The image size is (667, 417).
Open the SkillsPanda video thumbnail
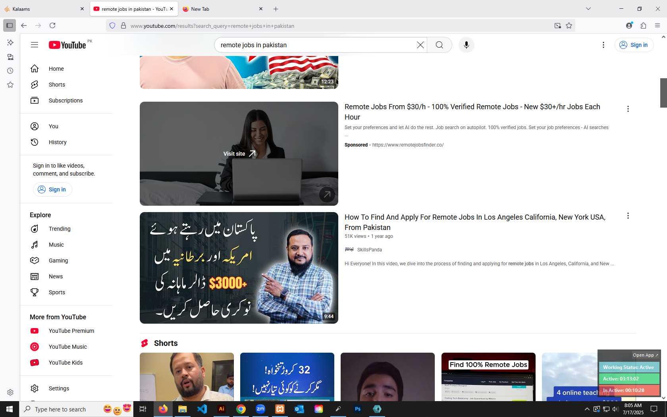pos(239,268)
